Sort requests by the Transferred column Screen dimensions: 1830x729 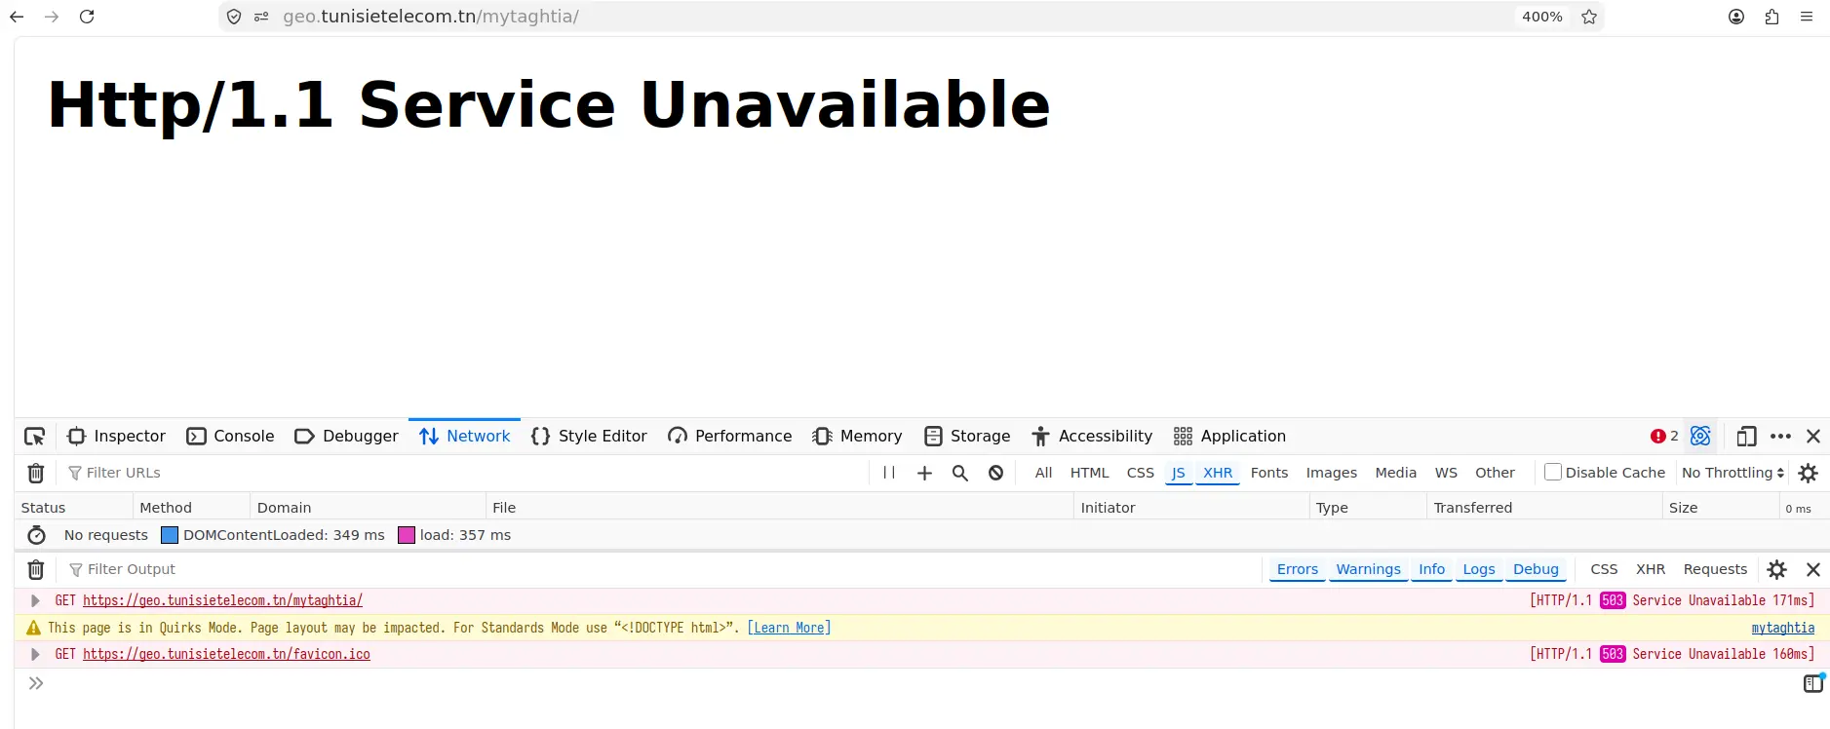point(1543,508)
